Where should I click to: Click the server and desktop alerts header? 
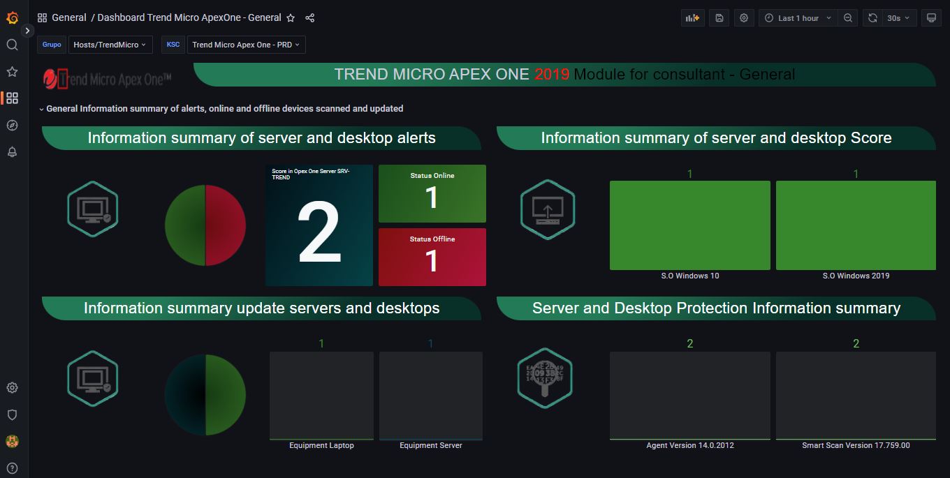[262, 138]
